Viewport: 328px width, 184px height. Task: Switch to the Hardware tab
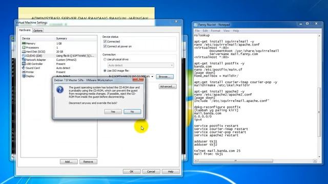[x=25, y=30]
